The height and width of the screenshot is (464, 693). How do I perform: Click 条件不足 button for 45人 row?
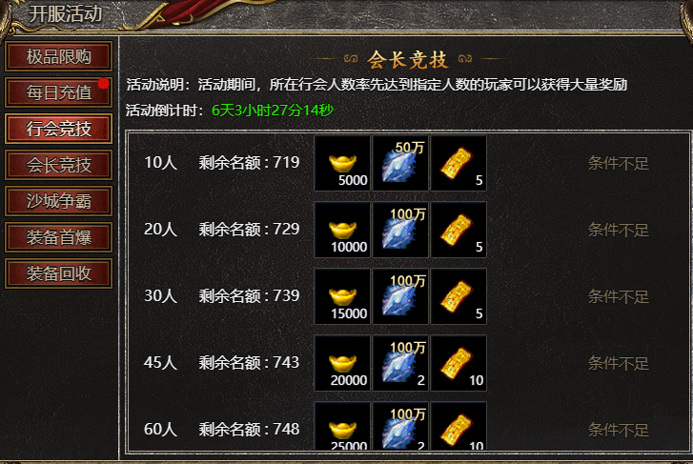click(619, 364)
